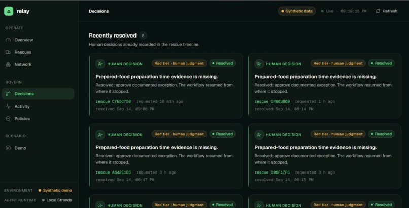
Task: Click 'requested 1 h ago' text
Action: [x=315, y=101]
